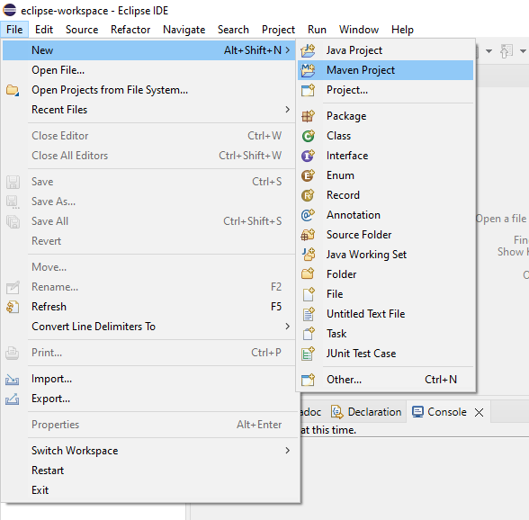529x520 pixels.
Task: Open the Edit menu
Action: point(44,30)
